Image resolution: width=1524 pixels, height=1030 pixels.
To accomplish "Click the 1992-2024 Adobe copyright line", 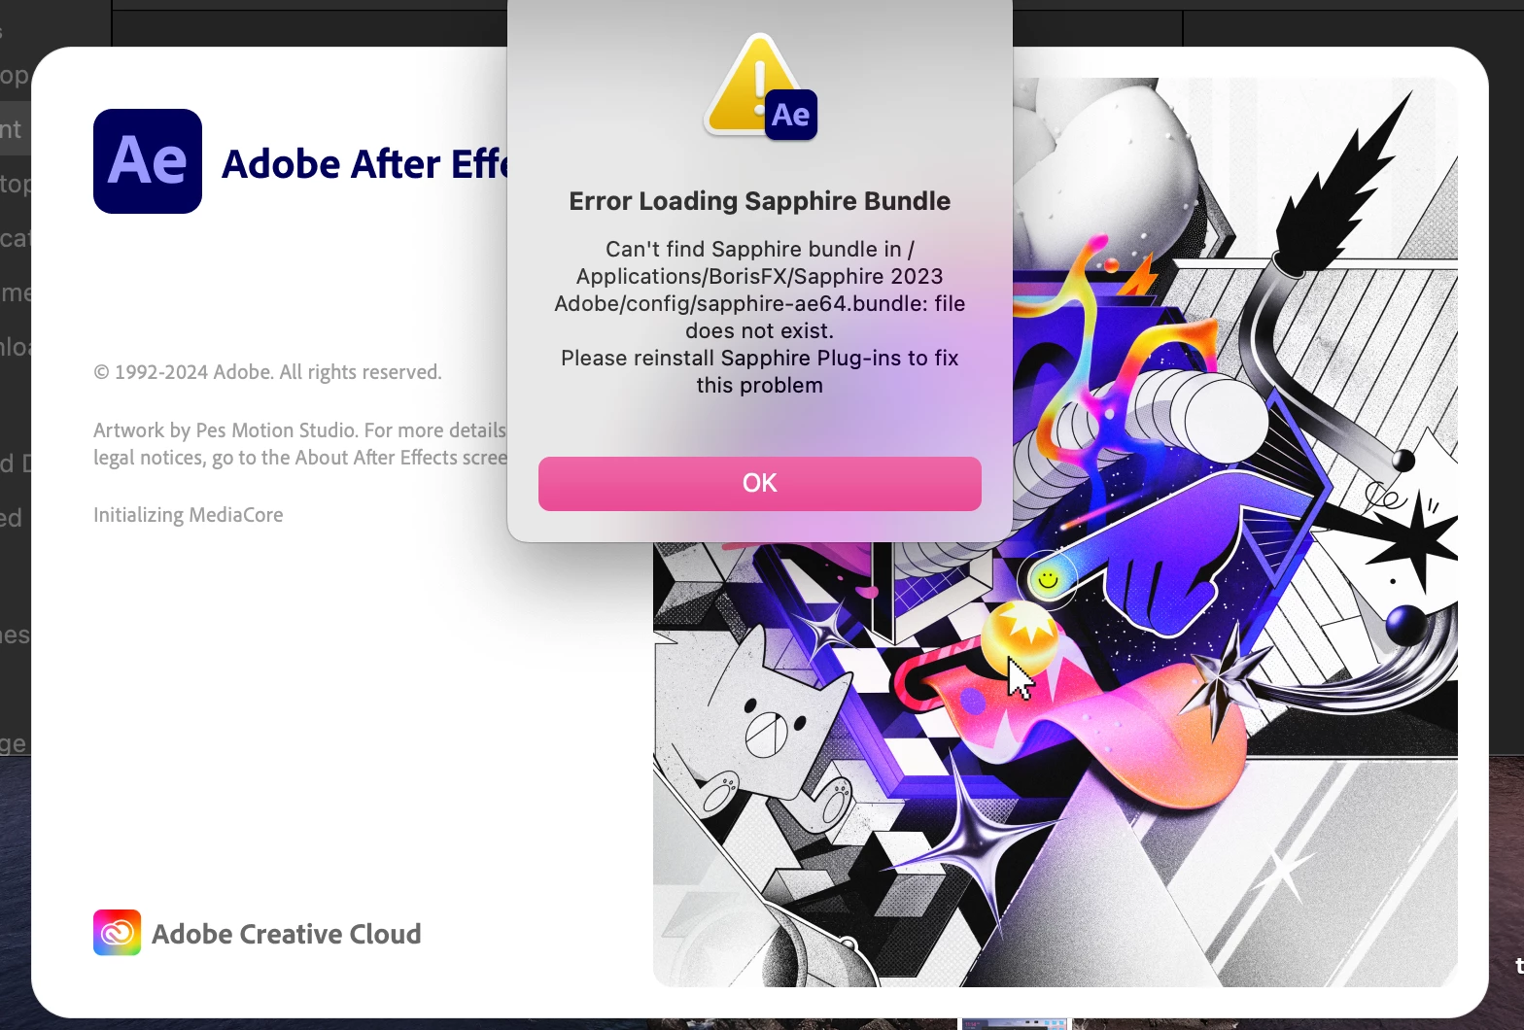I will click(x=267, y=372).
